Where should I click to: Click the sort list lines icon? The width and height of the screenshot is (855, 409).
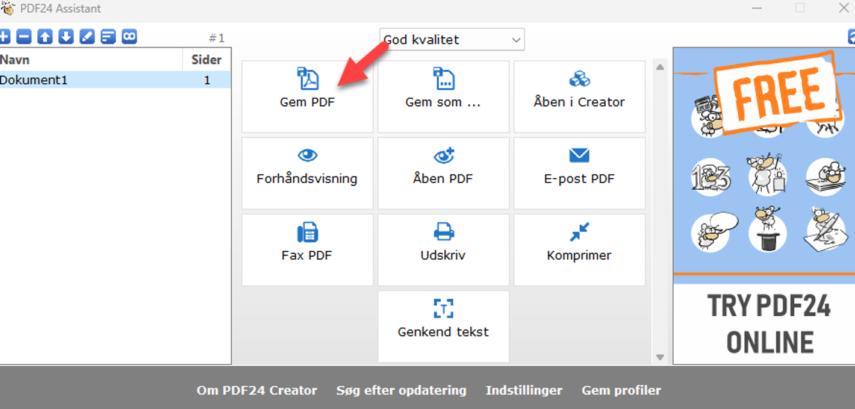(108, 37)
